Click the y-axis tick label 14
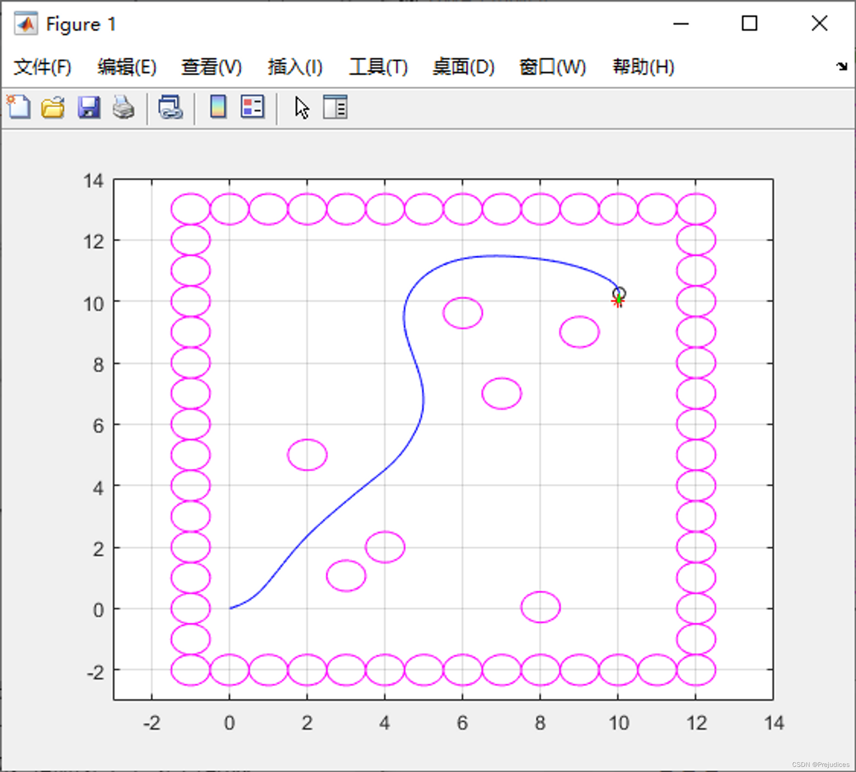 [x=94, y=181]
